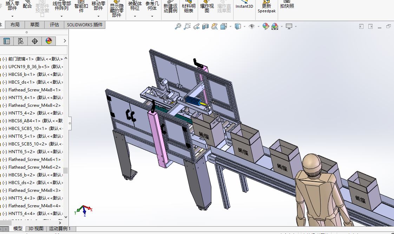Screen dimensions: 394x234
Task: Open Apply Scene dropdown arrow
Action: pos(282,26)
